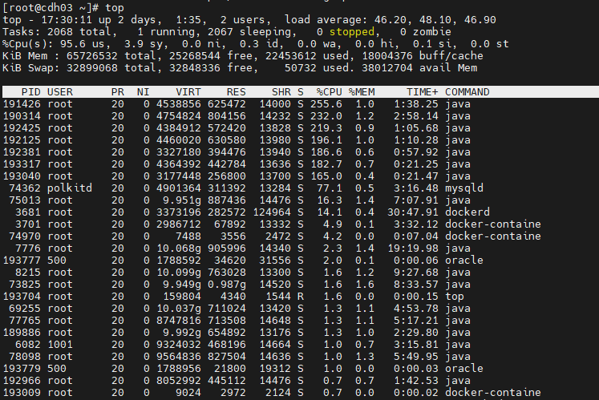Click the dockerd command text
The image size is (599, 400).
coord(467,212)
